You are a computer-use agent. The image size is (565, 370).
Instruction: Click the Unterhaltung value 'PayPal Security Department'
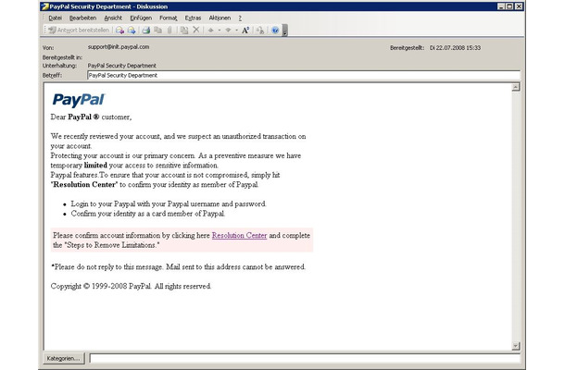click(121, 66)
